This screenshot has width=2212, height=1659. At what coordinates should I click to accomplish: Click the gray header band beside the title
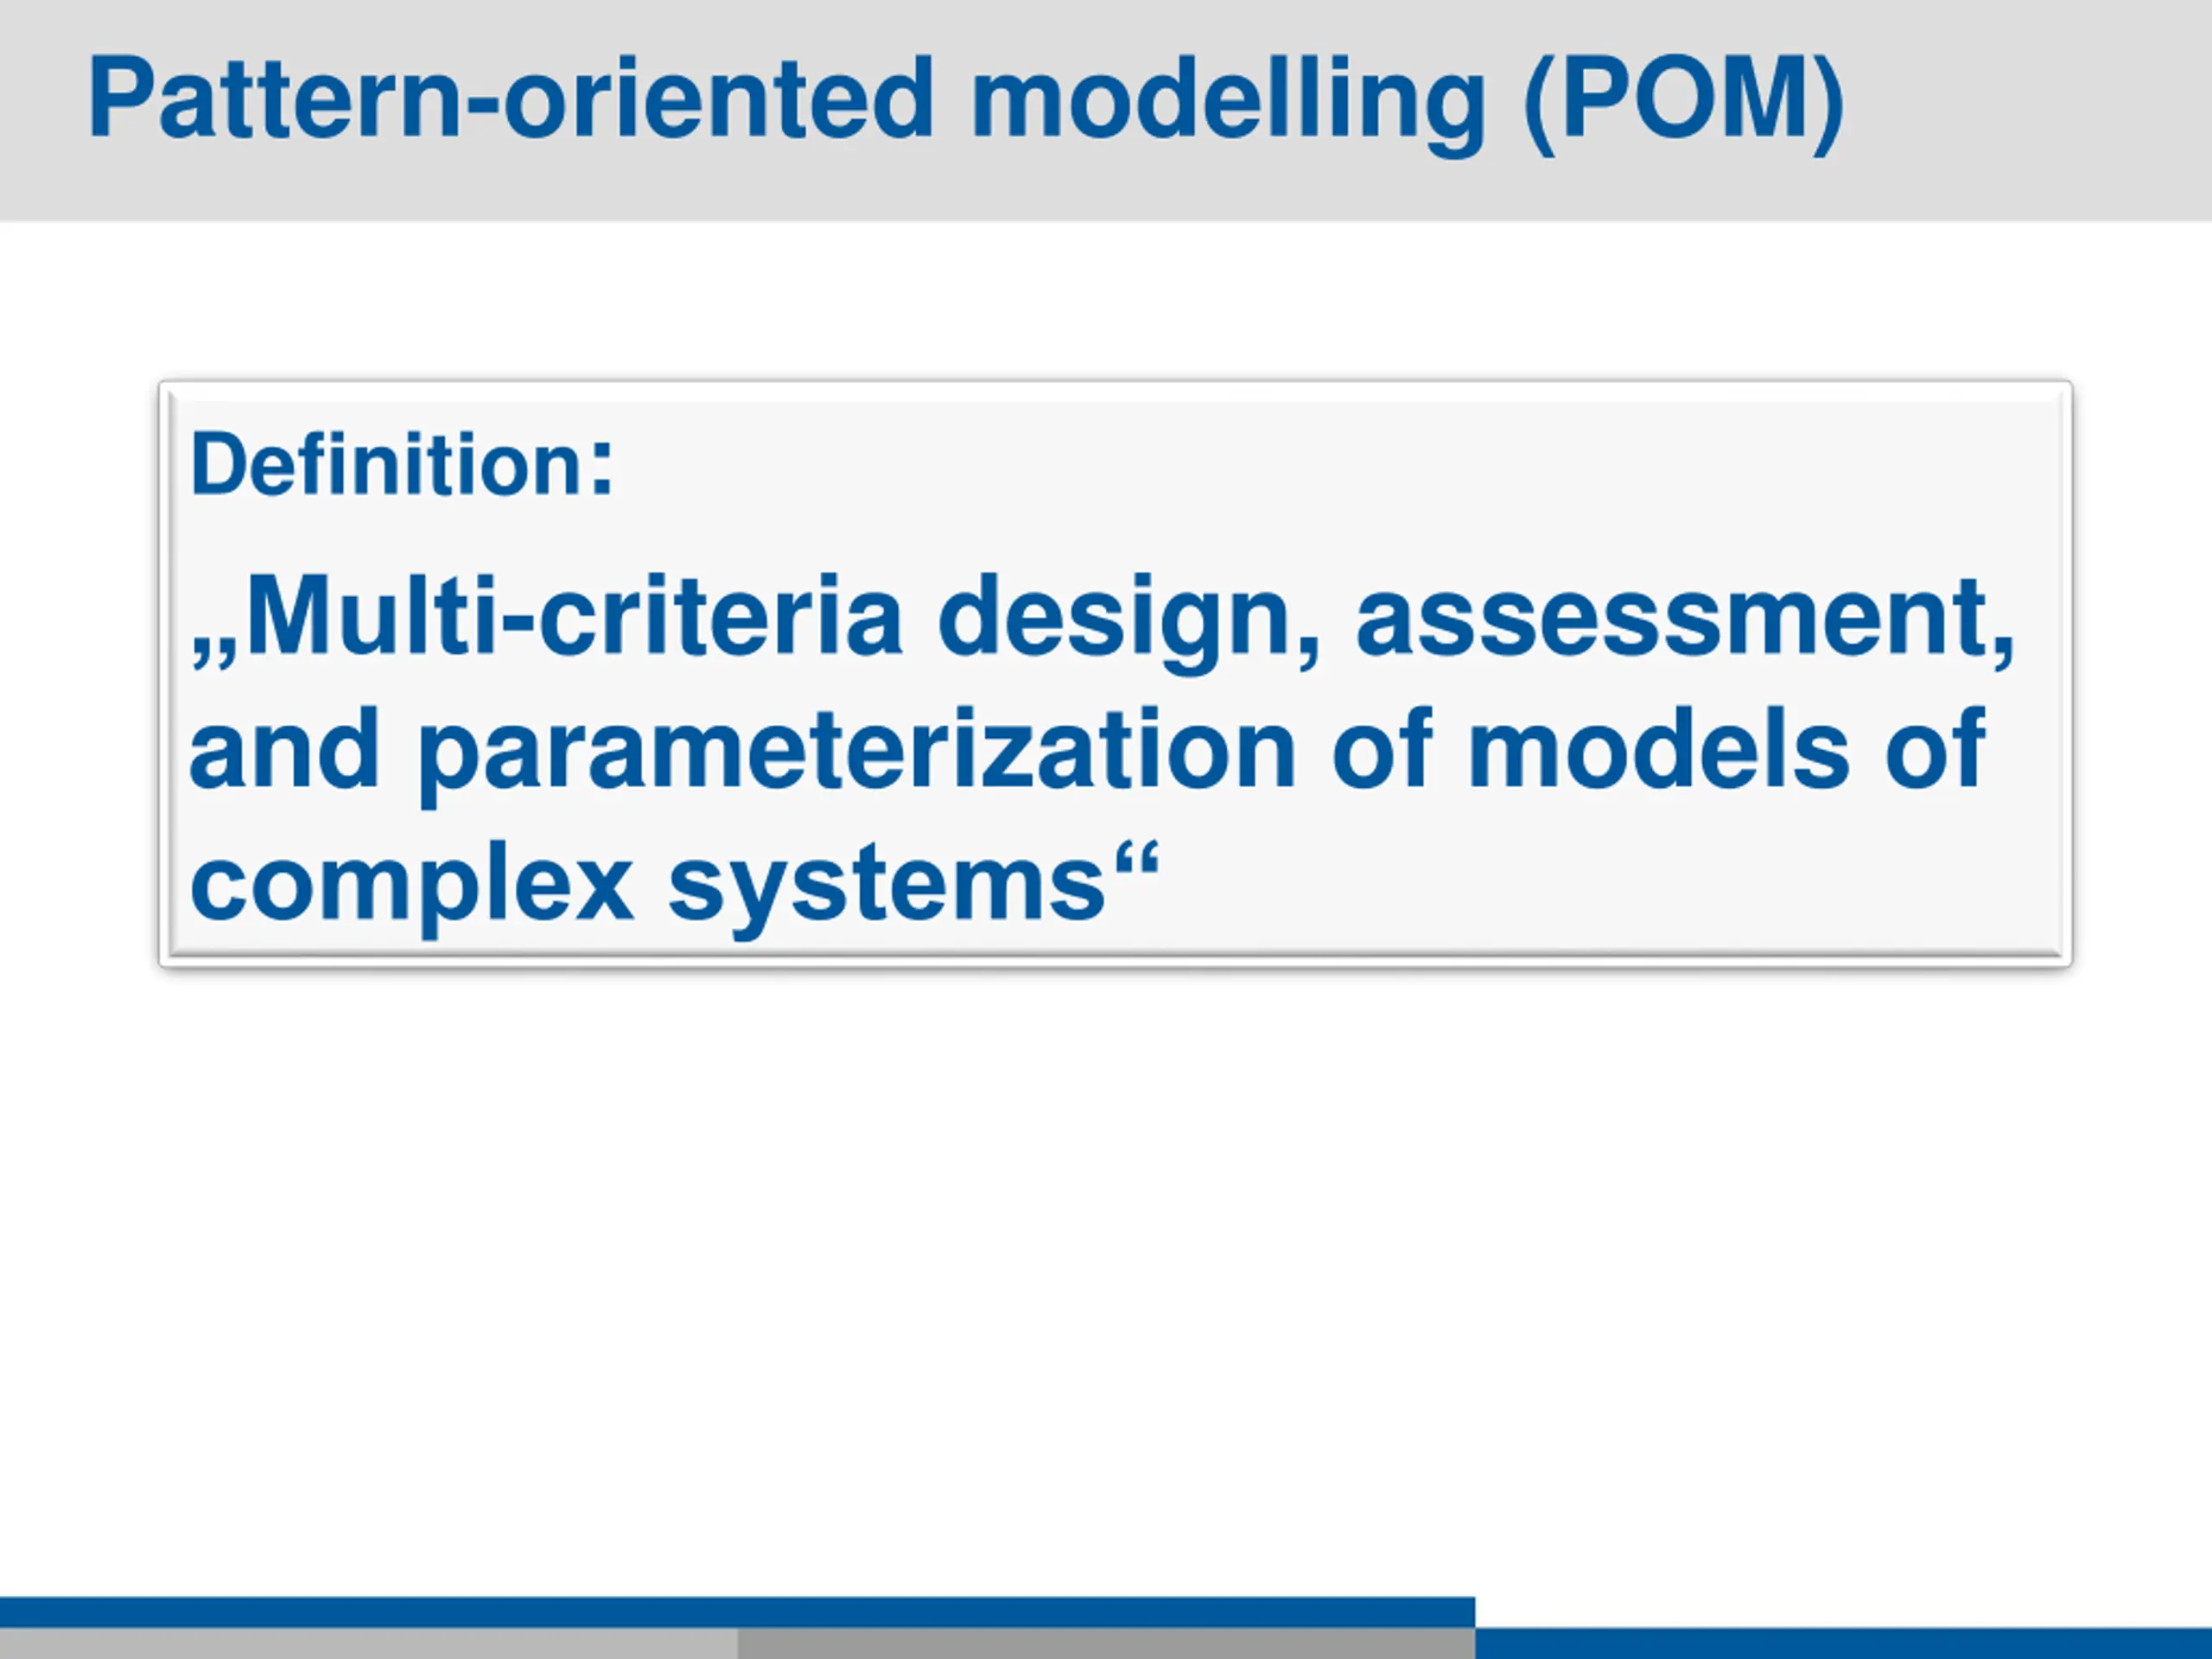[2020, 110]
